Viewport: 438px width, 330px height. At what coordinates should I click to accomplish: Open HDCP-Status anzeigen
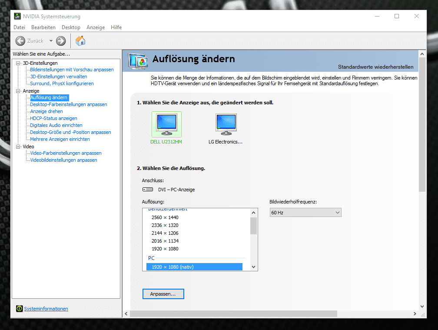(x=53, y=118)
